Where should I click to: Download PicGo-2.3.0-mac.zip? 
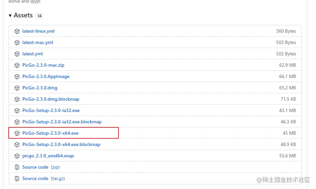[x=43, y=65]
